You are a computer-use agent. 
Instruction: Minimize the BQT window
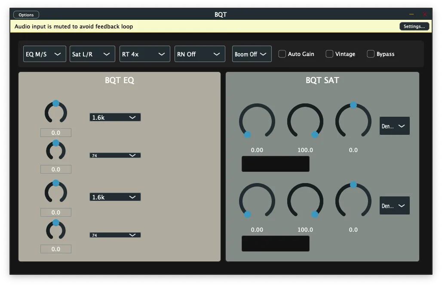411,14
